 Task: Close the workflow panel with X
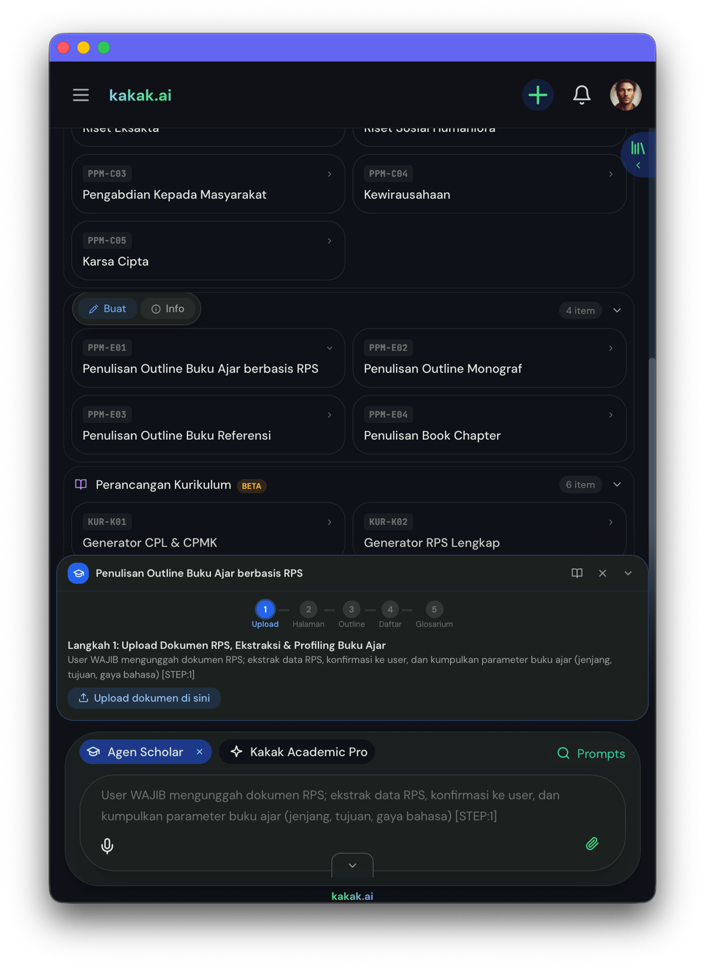point(602,573)
